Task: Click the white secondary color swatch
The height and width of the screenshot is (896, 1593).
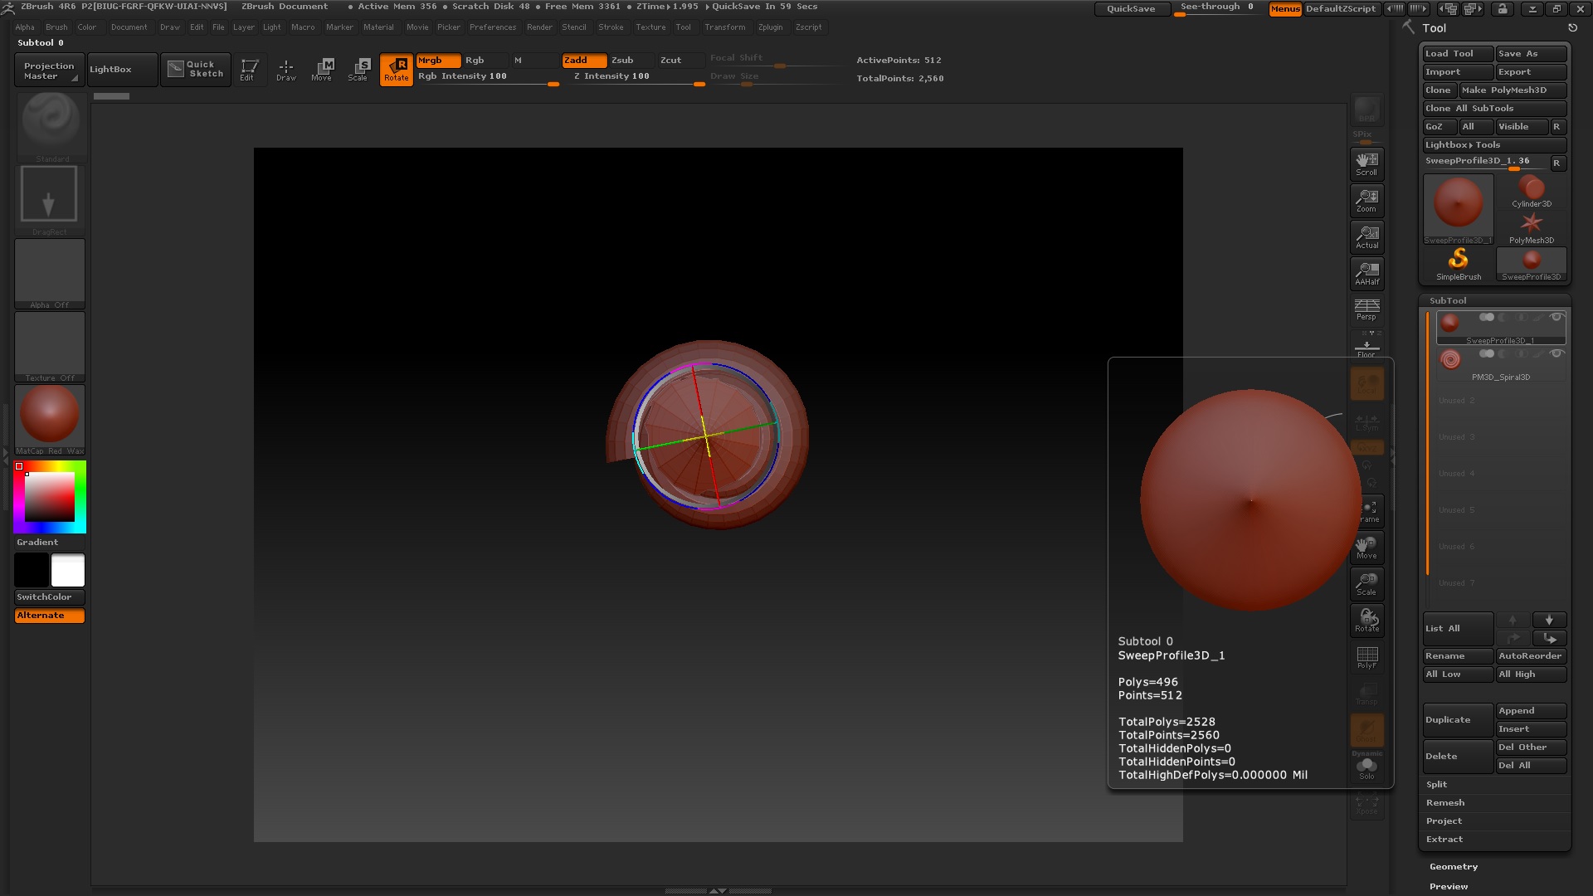Action: [x=68, y=571]
